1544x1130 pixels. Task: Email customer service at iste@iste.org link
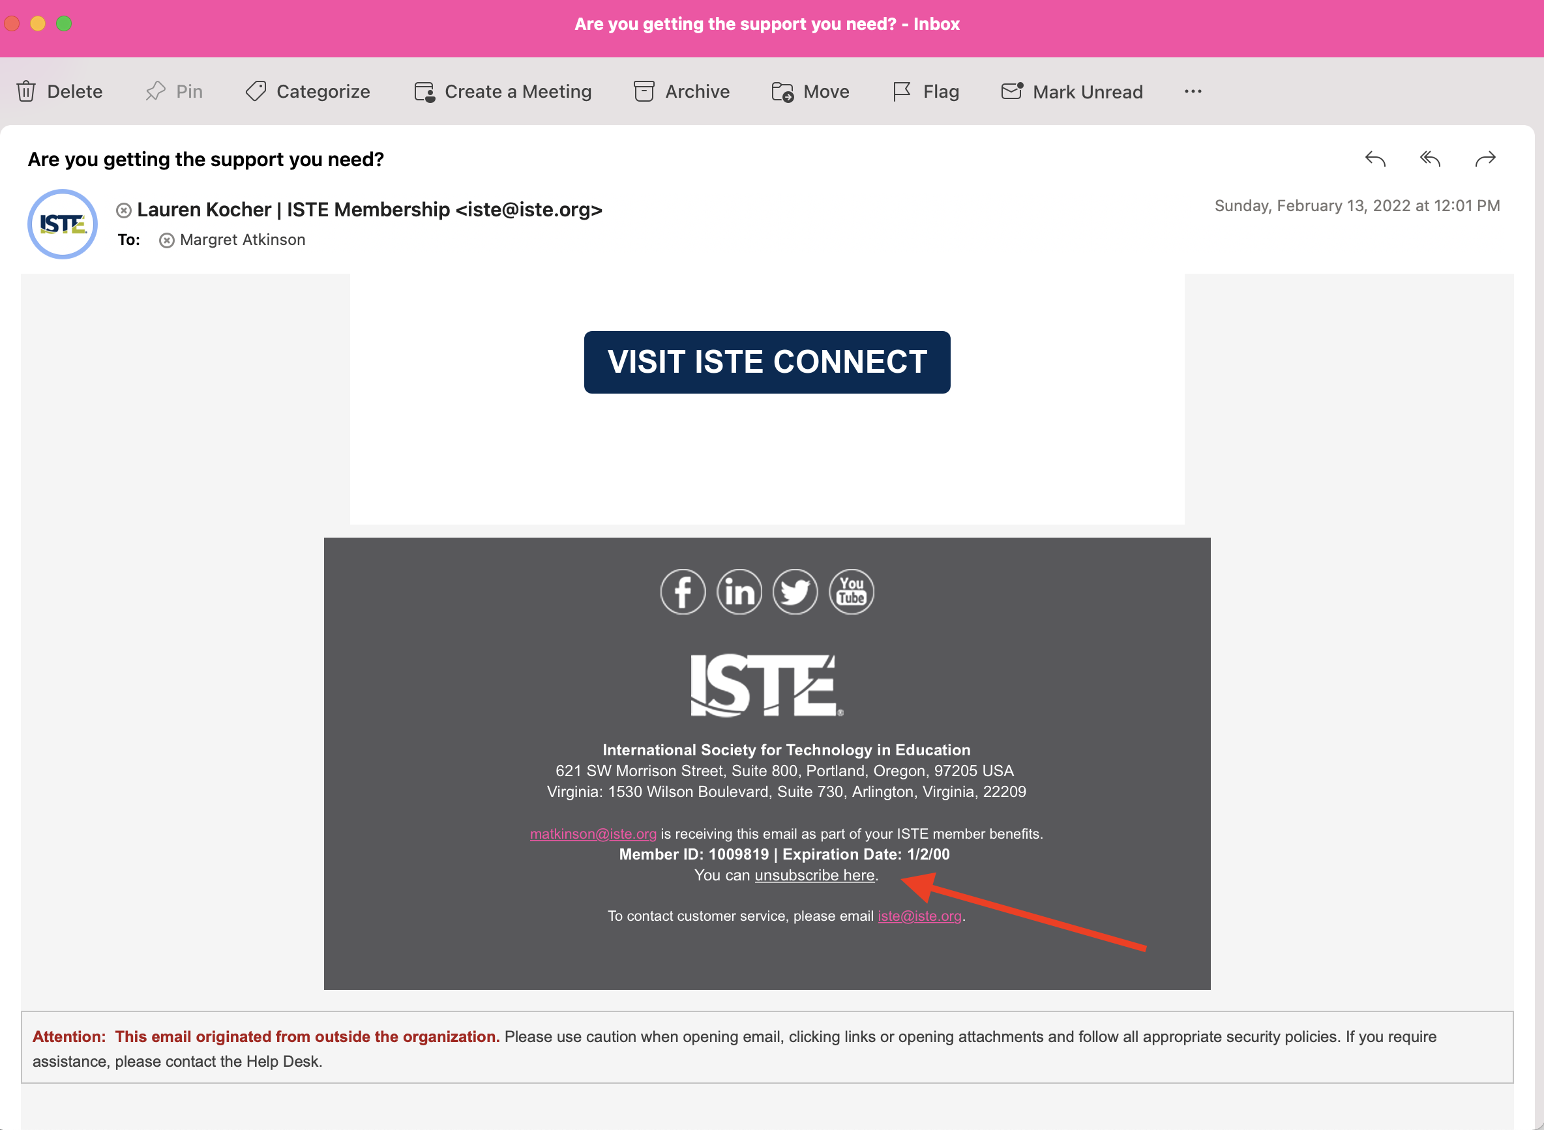pyautogui.click(x=920, y=916)
